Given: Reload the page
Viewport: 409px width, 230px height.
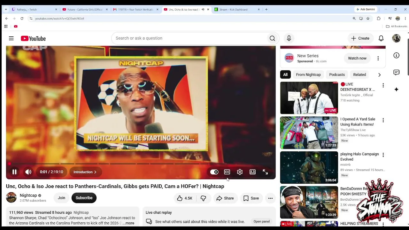Looking at the screenshot, I should [x=22, y=19].
